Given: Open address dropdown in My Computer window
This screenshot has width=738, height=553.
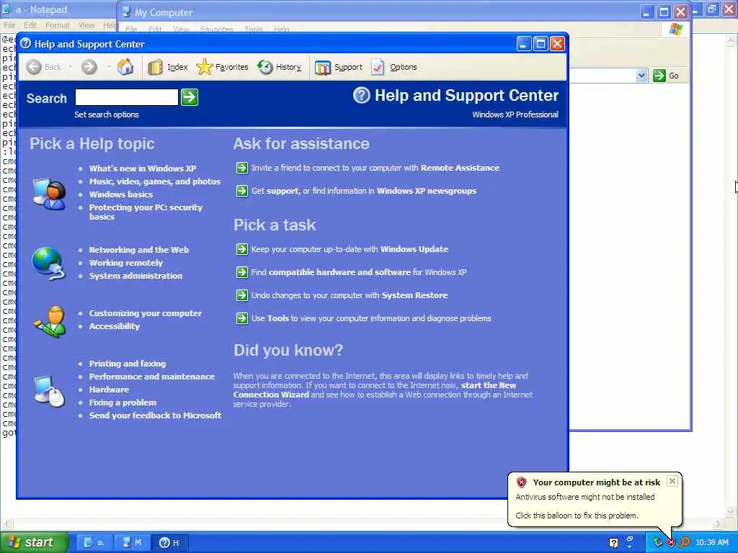Looking at the screenshot, I should (x=641, y=76).
